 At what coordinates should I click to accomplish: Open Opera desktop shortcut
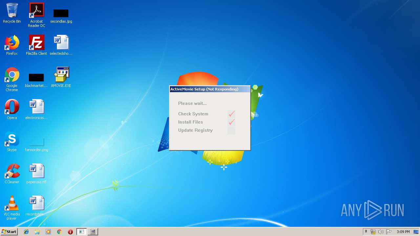tap(12, 110)
